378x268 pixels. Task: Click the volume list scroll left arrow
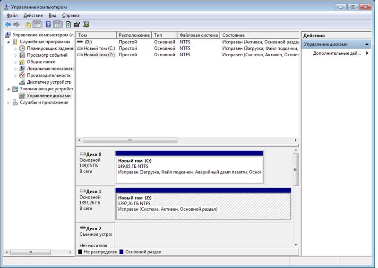79,140
